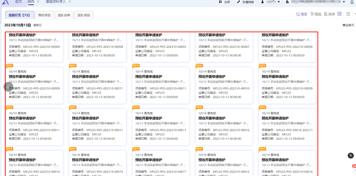Click project number text MFL03-P05-202310-00017
The height and width of the screenshot is (176, 356).
coord(168,172)
